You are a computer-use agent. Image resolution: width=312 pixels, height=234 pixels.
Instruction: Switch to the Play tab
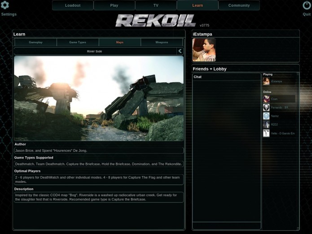coord(114,5)
